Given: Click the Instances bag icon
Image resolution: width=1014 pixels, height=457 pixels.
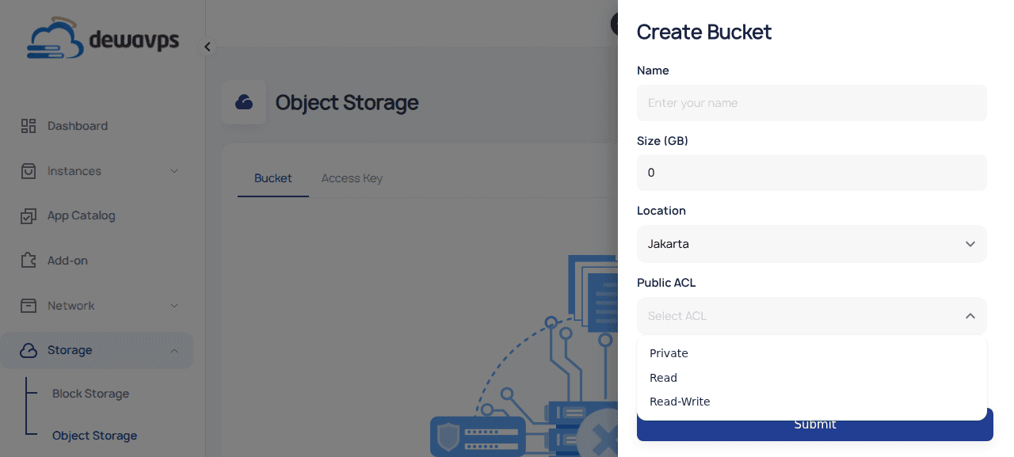Looking at the screenshot, I should pyautogui.click(x=29, y=171).
